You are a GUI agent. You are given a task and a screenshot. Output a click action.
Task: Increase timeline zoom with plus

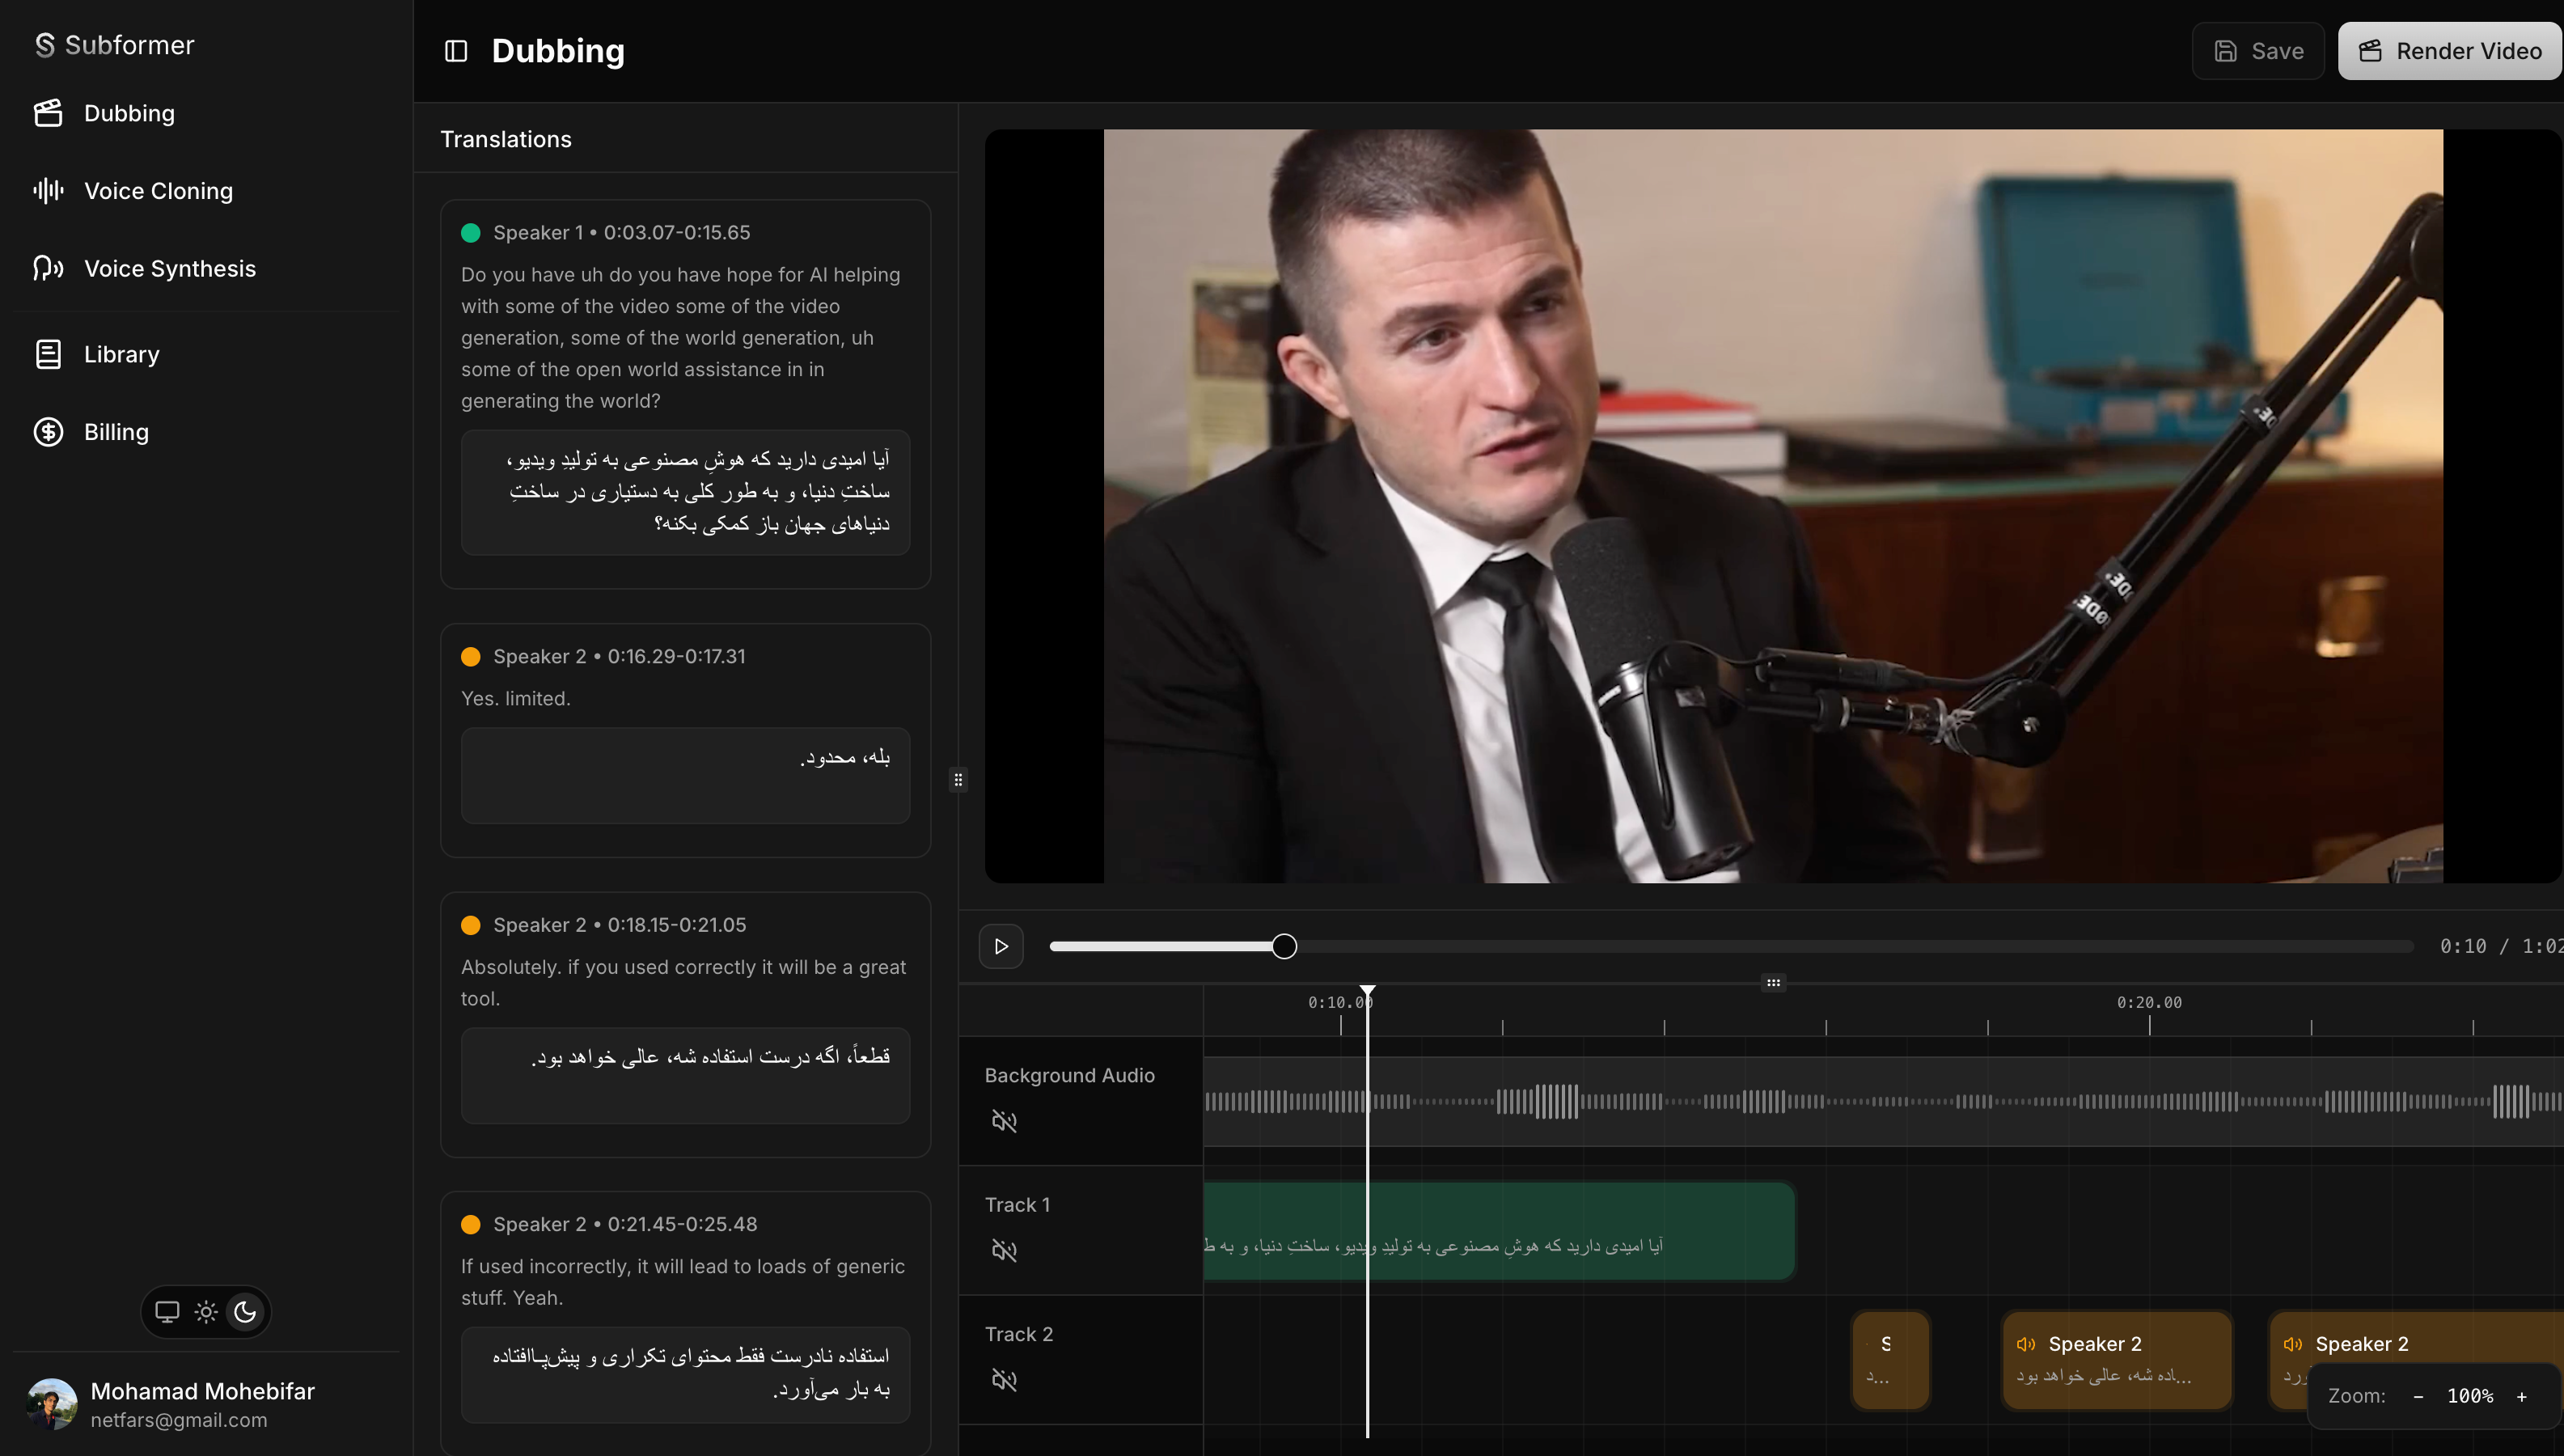[2522, 1396]
